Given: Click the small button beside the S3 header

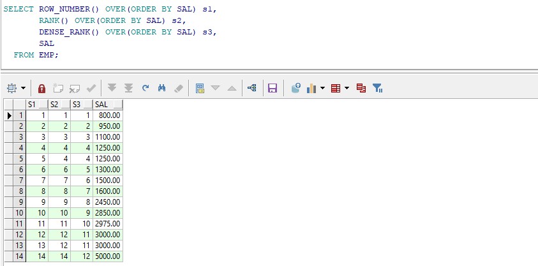Looking at the screenshot, I should (x=88, y=105).
